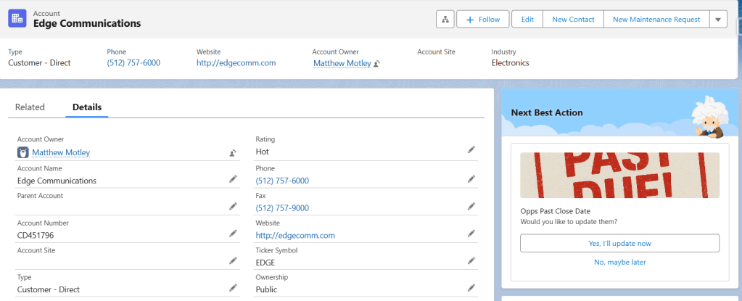Edit Ownership field via pencil icon
Image resolution: width=742 pixels, height=301 pixels.
pos(471,288)
